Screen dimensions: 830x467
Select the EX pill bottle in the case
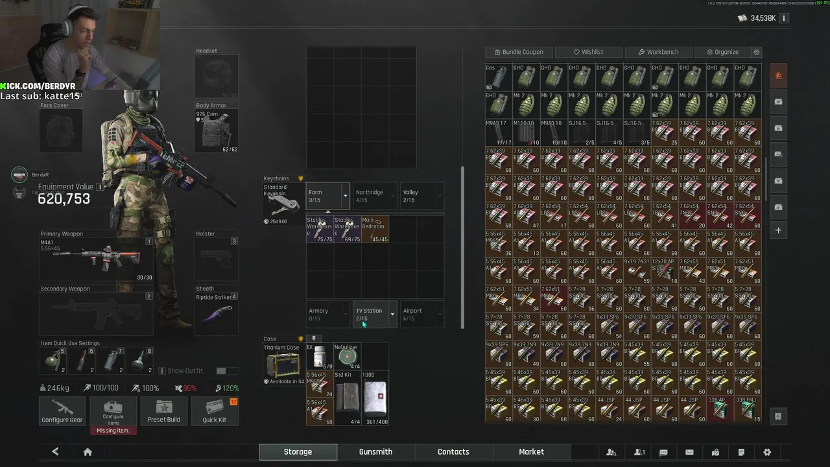pos(320,357)
